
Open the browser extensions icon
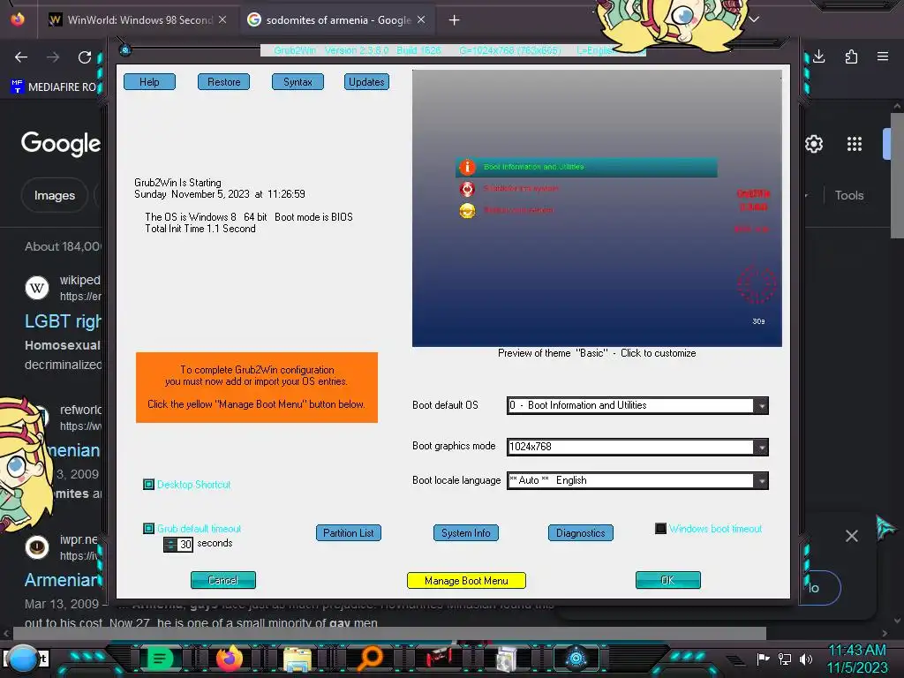[851, 56]
